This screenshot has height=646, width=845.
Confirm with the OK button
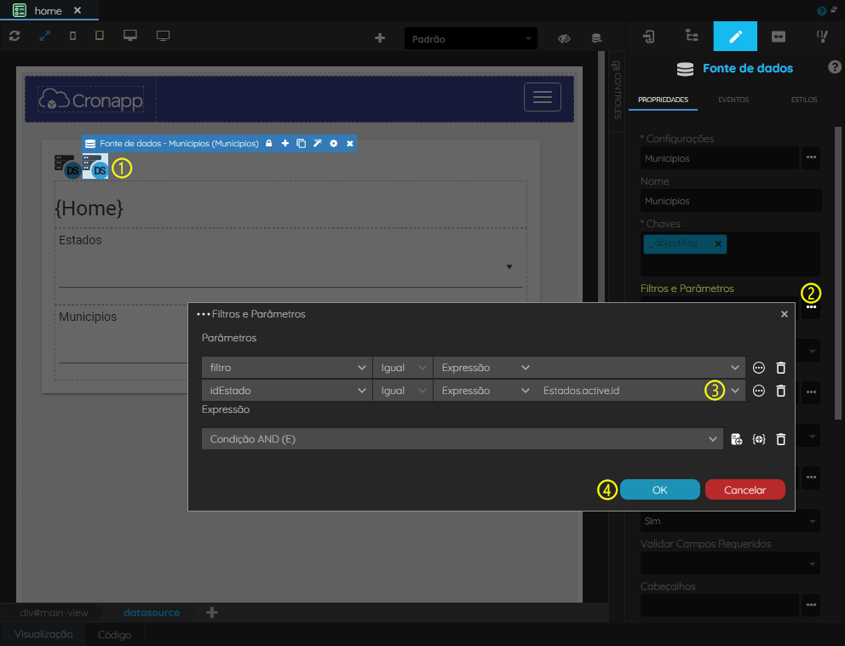(x=659, y=490)
